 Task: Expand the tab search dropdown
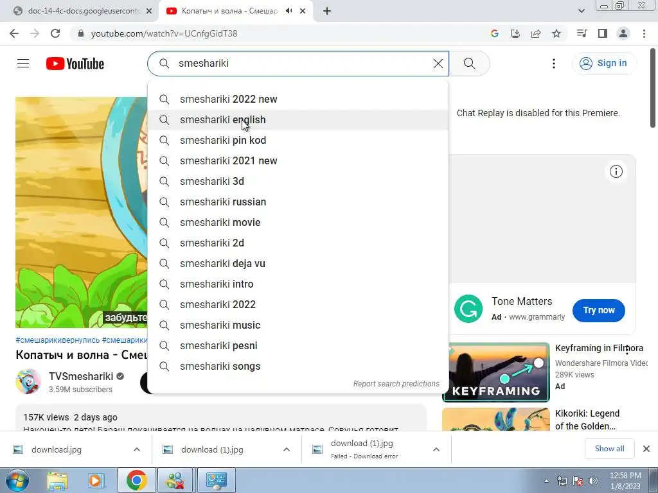tap(581, 11)
